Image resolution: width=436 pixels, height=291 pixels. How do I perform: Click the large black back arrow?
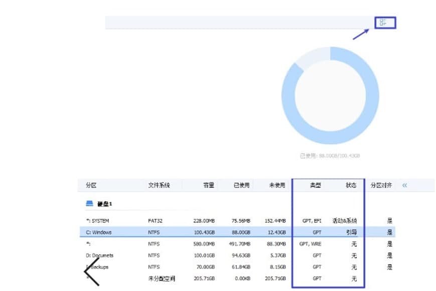pyautogui.click(x=92, y=271)
